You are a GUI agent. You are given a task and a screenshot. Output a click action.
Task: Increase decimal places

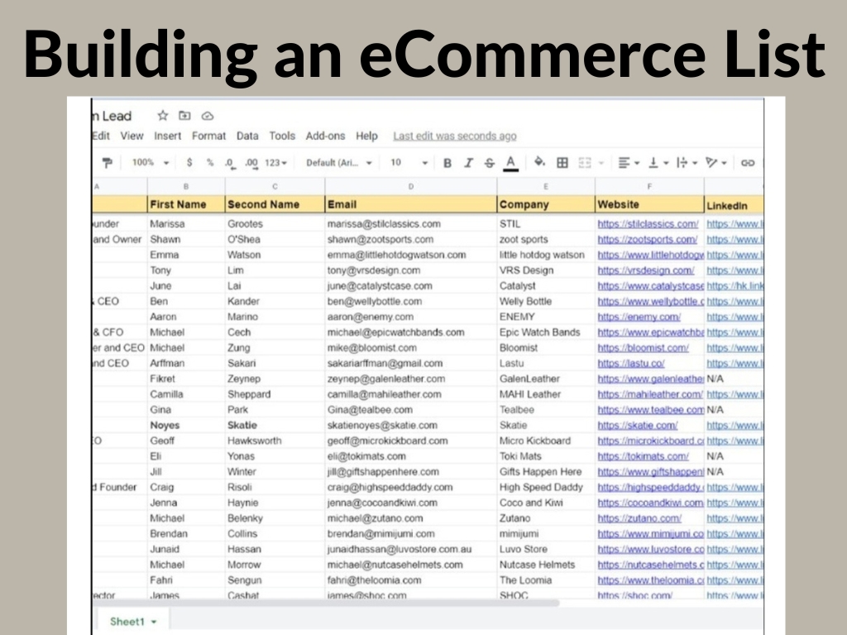pos(251,163)
